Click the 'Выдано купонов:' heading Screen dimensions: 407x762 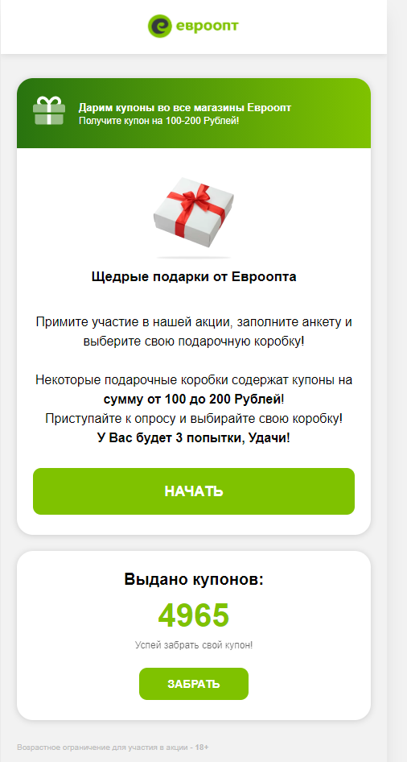click(194, 579)
